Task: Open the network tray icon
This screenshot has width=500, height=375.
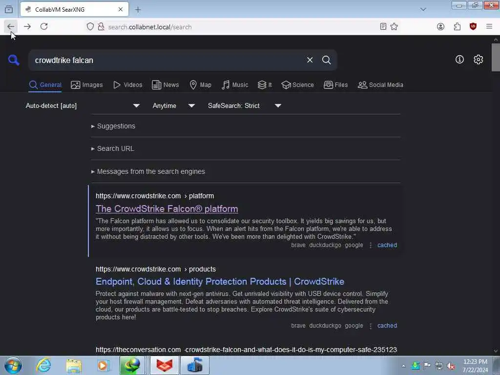Action: 439,366
